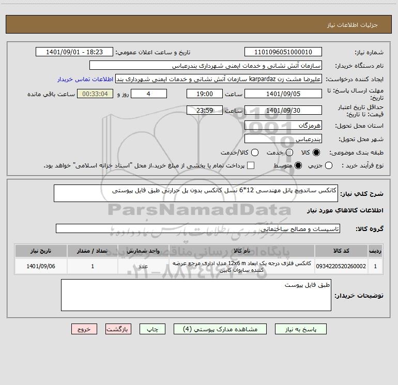Viewport: 398px width, 385px height.
Task: Click the کد کالا column header
Action: click(341, 251)
